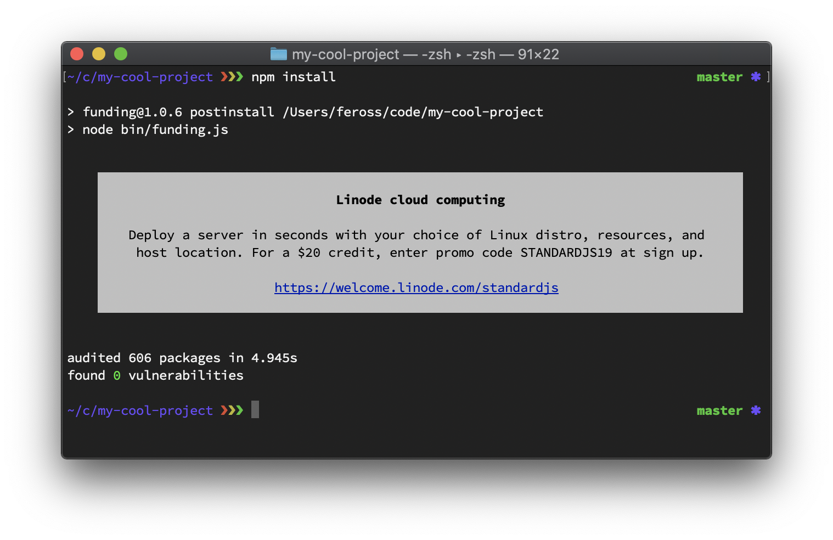
Task: Minimize the terminal using the yellow button
Action: [99, 54]
